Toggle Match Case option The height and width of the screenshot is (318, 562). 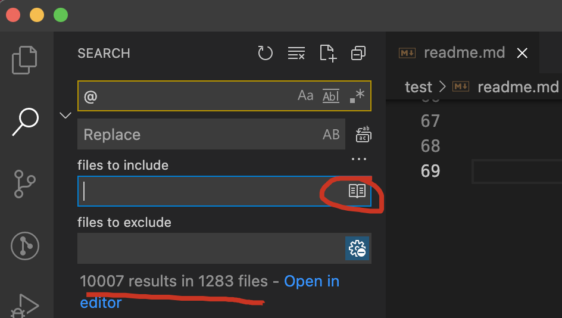pyautogui.click(x=305, y=96)
